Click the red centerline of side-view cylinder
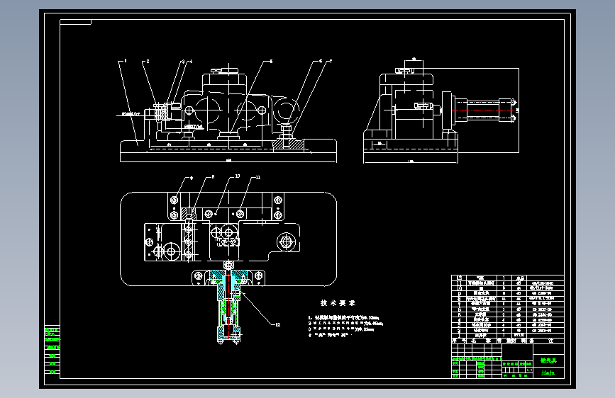The height and width of the screenshot is (398, 615). pos(482,110)
